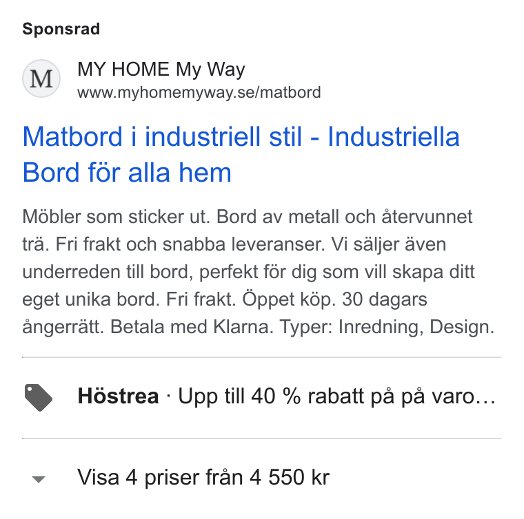
Task: Click the ad description about Möbler som sticker ut
Action: tap(259, 271)
